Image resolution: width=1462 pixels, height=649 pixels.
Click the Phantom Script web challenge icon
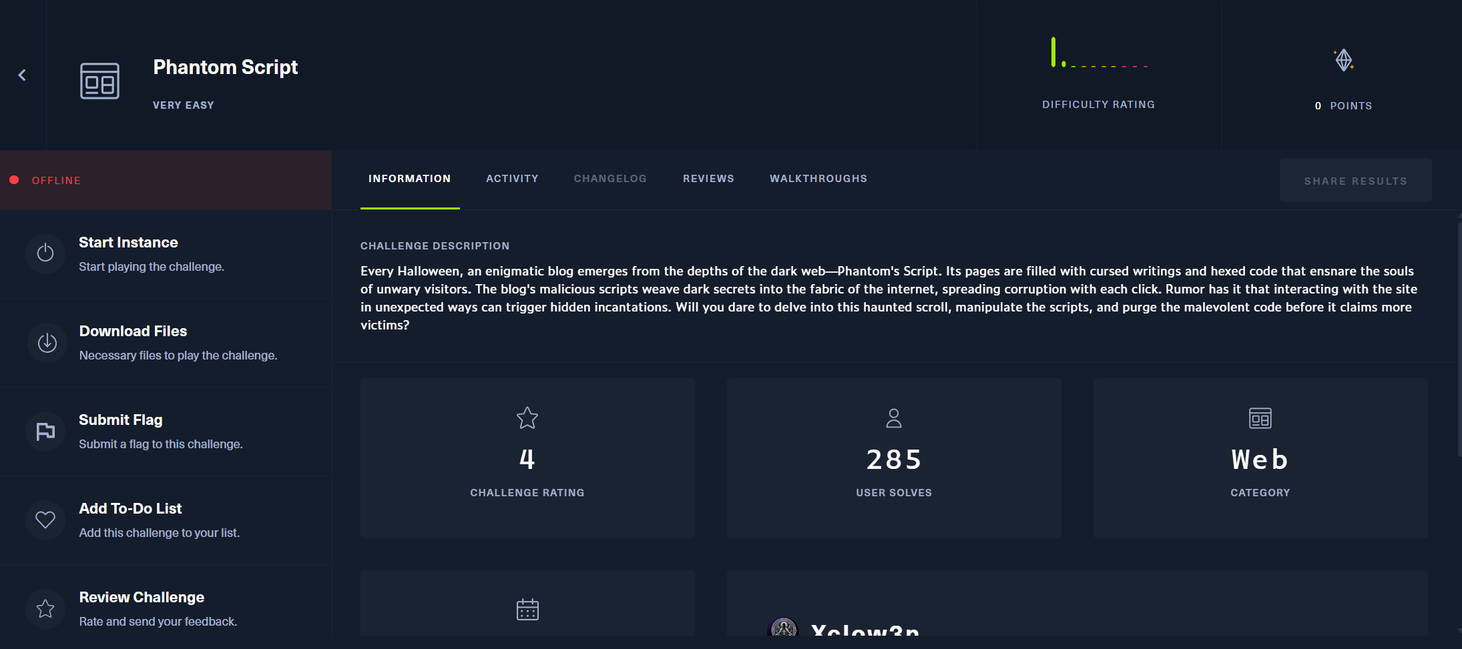(99, 81)
